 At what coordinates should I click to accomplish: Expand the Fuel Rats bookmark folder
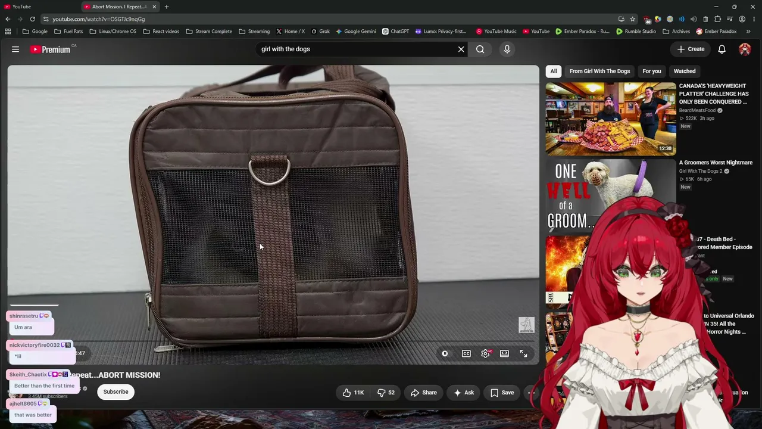tap(68, 32)
